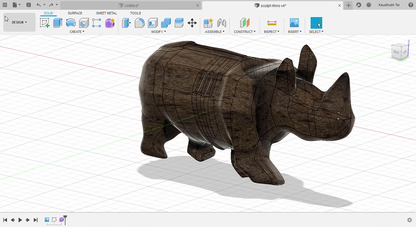Jump to the timeline beginning
Image resolution: width=416 pixels, height=227 pixels.
pos(5,220)
